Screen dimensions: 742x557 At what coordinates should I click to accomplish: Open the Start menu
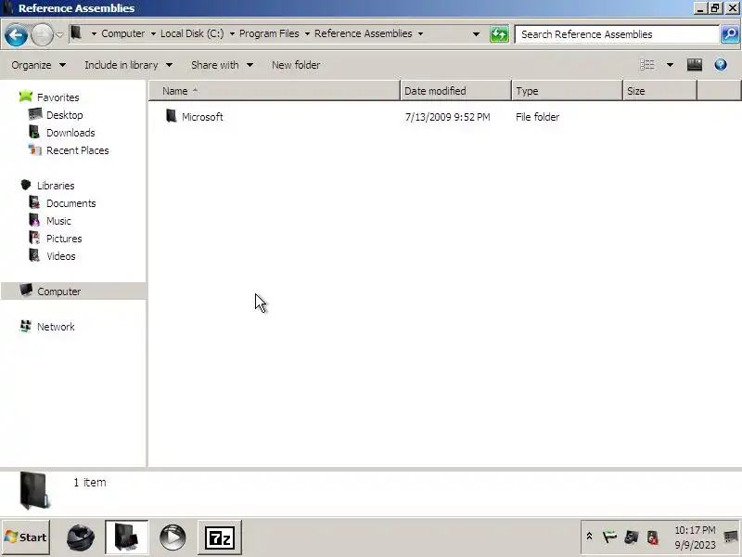click(26, 538)
